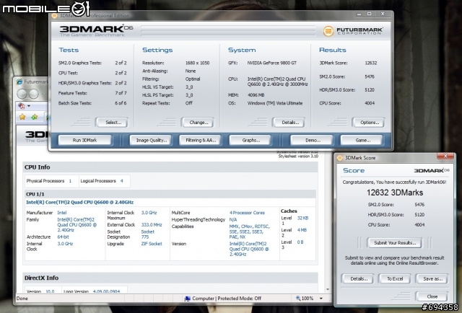Click the MEM value 4096 MB
Viewport: 462px width, 313px height.
click(256, 95)
